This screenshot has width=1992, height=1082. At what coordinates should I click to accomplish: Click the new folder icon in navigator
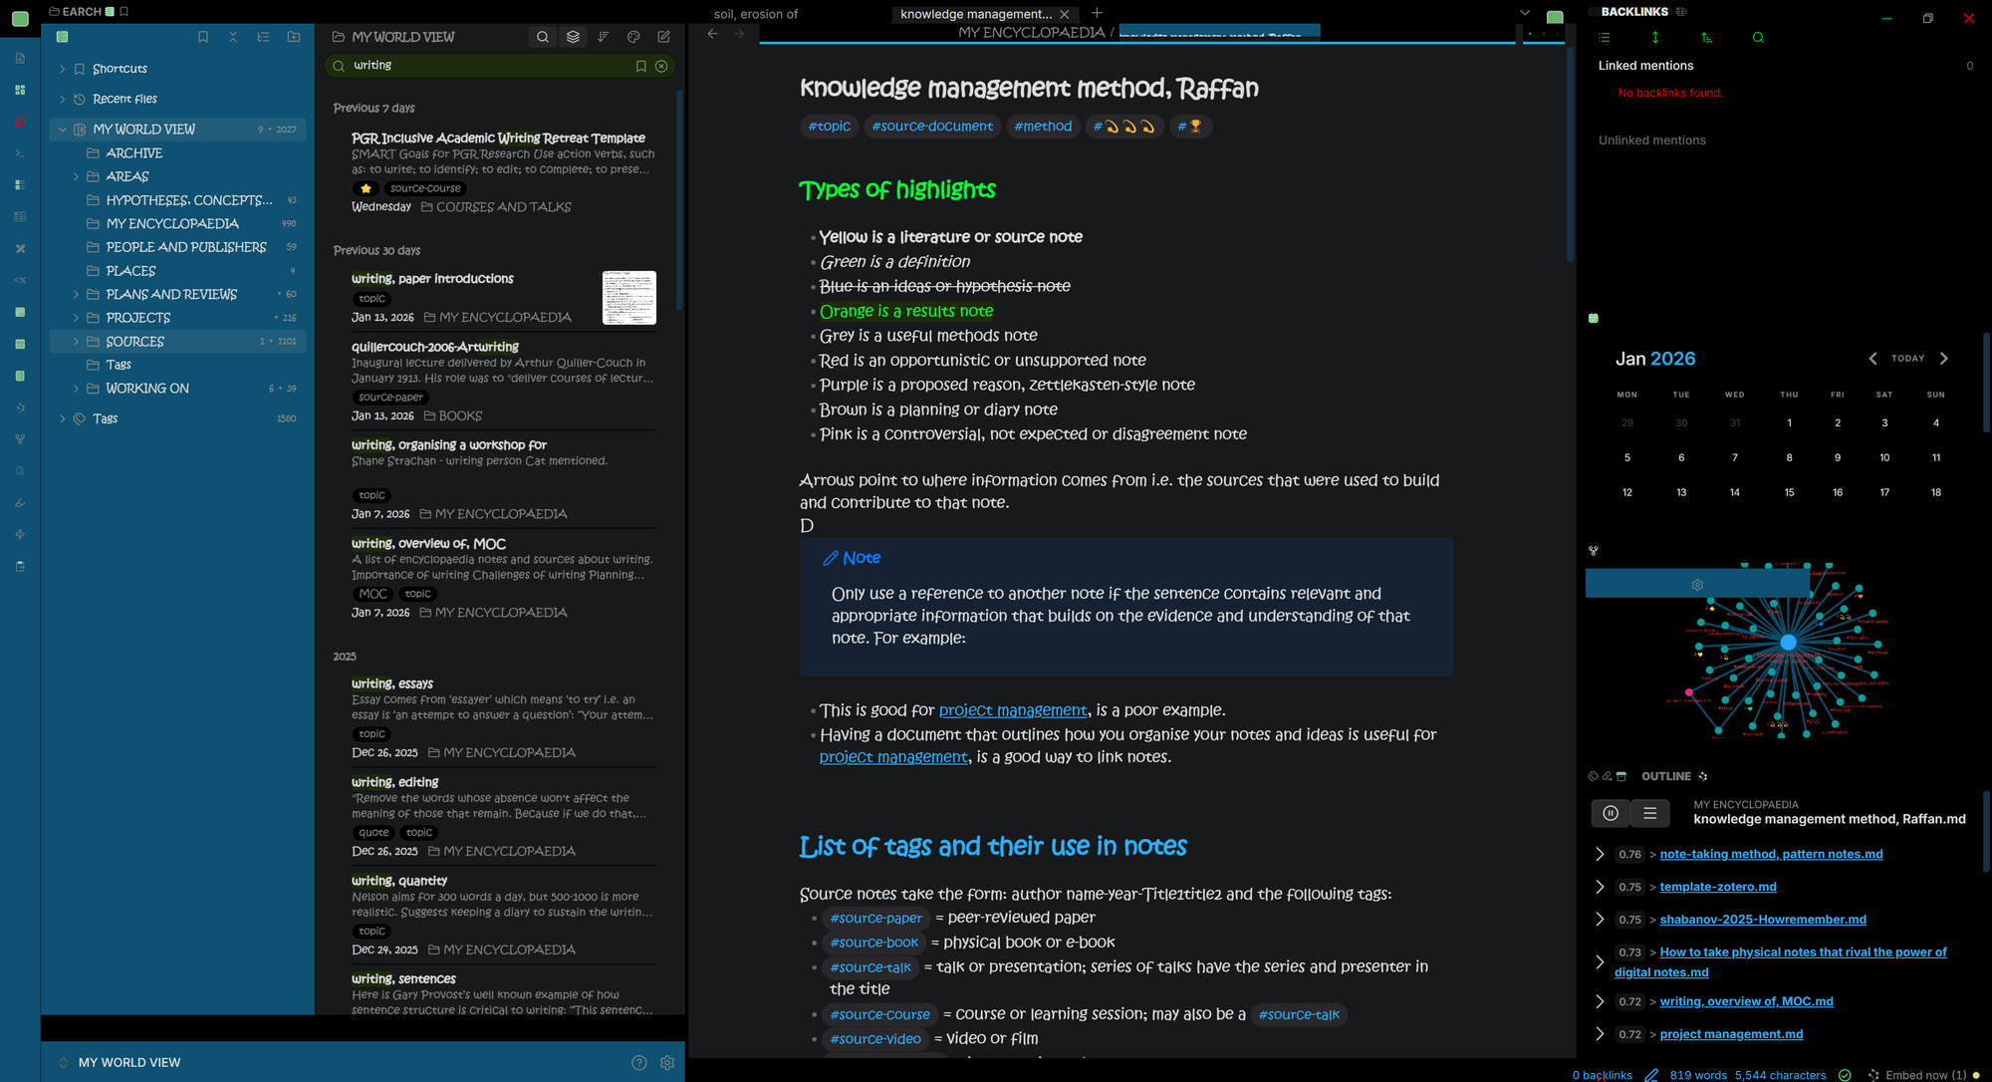[x=294, y=37]
